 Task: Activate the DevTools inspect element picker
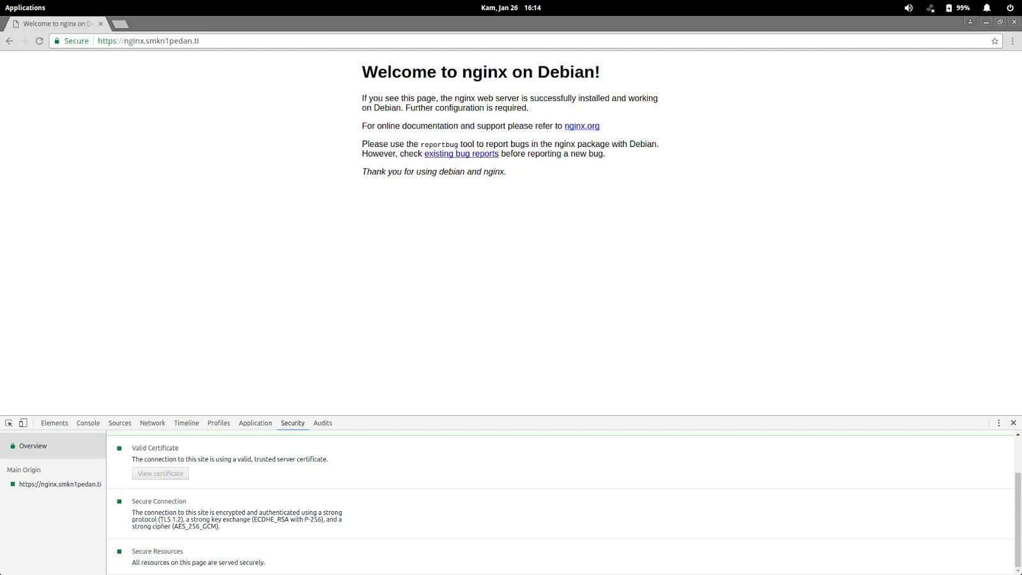tap(9, 423)
